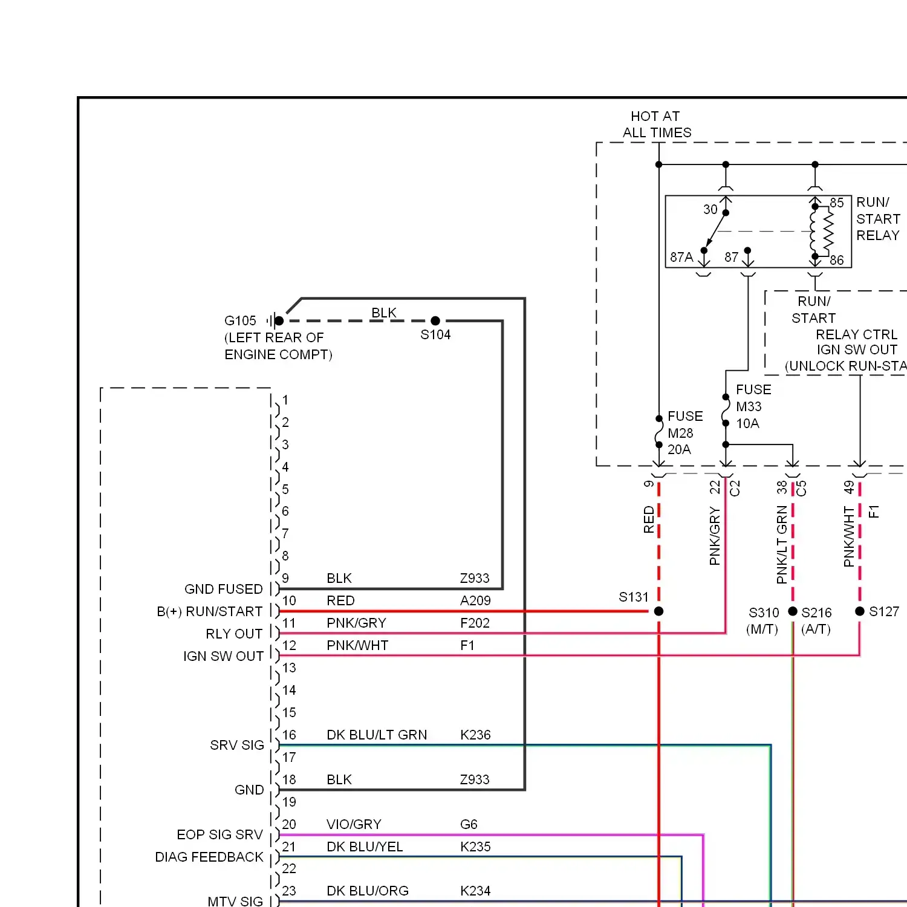Click the S104 splice dot

pos(435,321)
